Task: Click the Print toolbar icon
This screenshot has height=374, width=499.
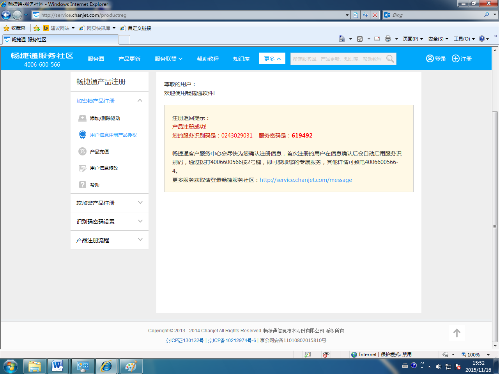Action: pyautogui.click(x=388, y=39)
